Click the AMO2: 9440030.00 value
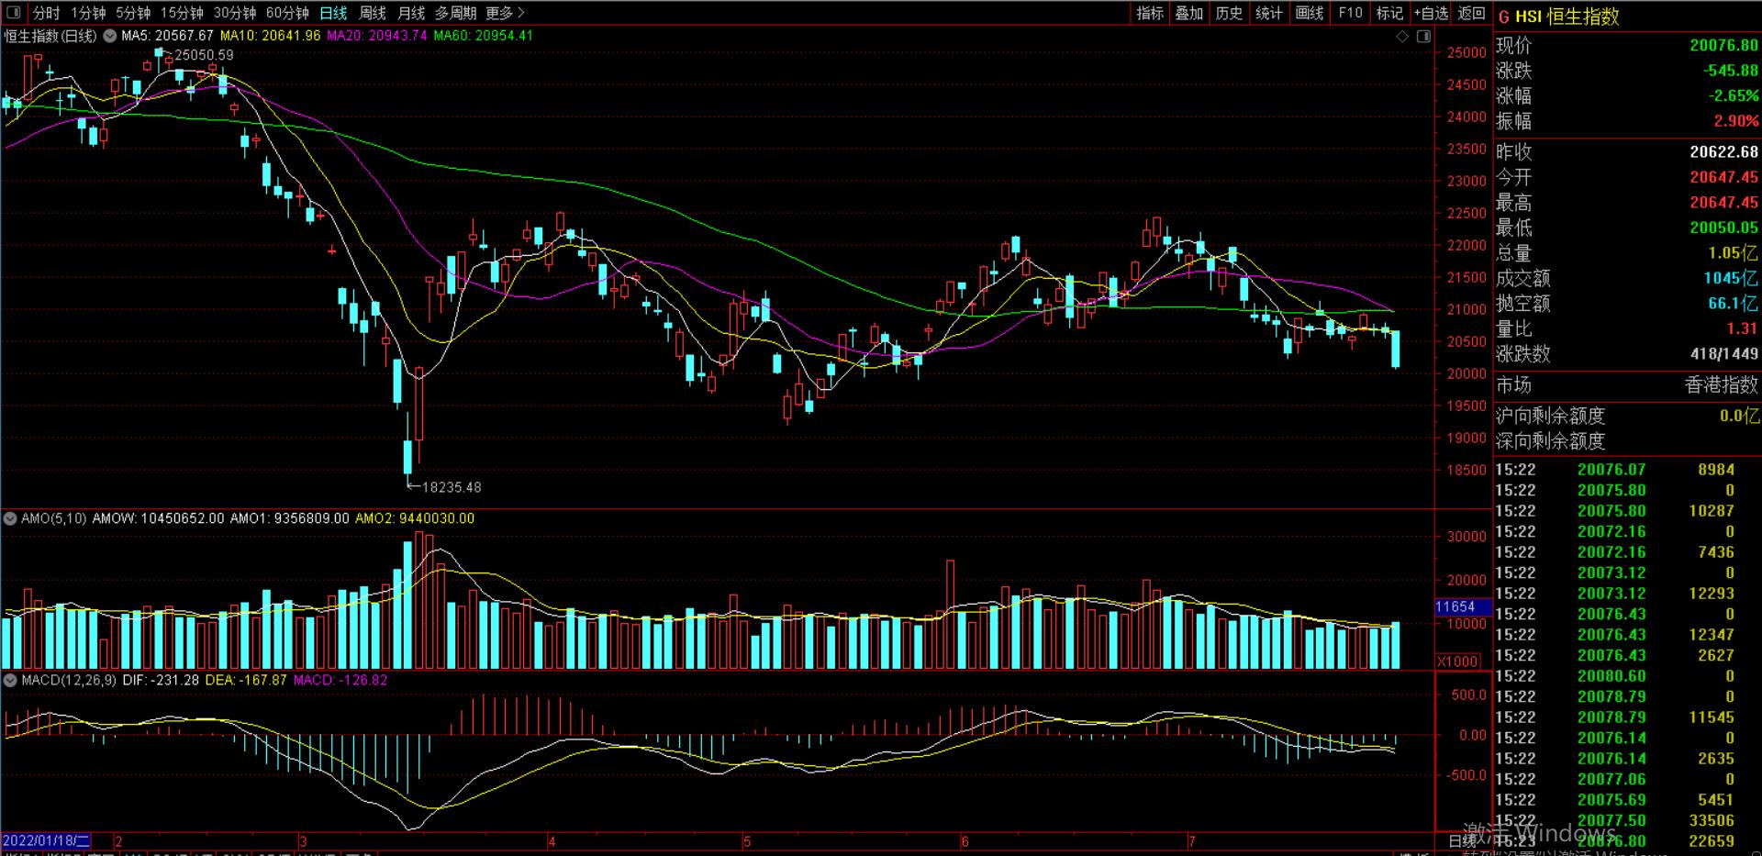Image resolution: width=1762 pixels, height=856 pixels. (415, 518)
